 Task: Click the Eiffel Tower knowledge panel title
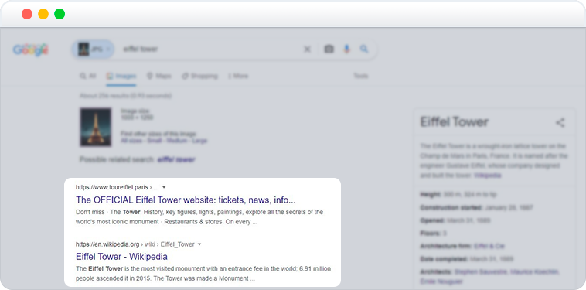[x=454, y=122]
